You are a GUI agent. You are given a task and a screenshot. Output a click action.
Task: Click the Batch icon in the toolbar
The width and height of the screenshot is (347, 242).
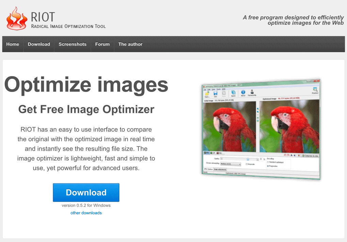pos(233,93)
